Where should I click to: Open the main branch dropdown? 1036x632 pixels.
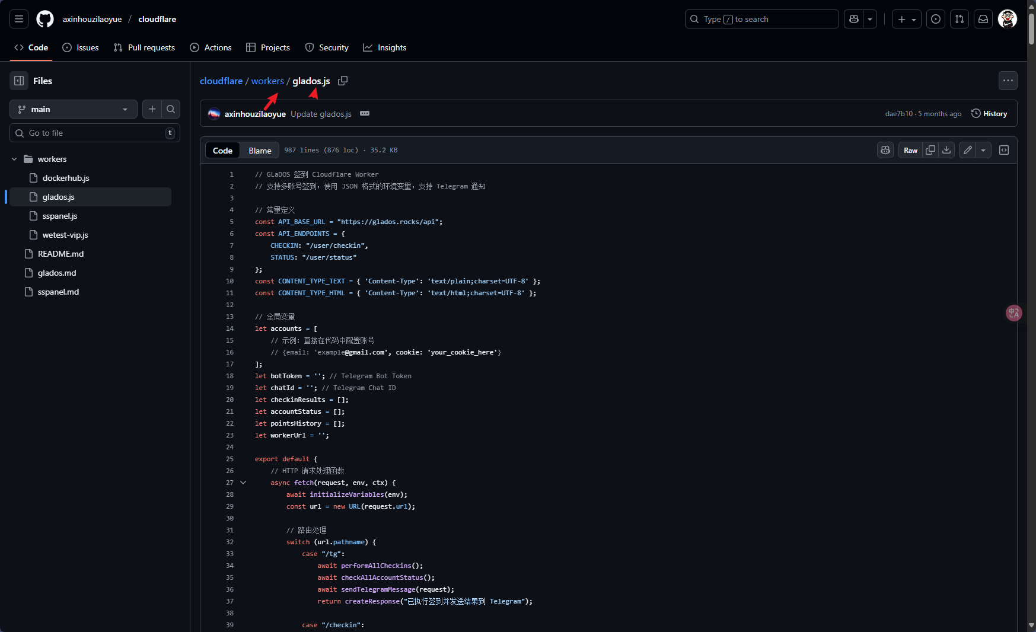74,109
